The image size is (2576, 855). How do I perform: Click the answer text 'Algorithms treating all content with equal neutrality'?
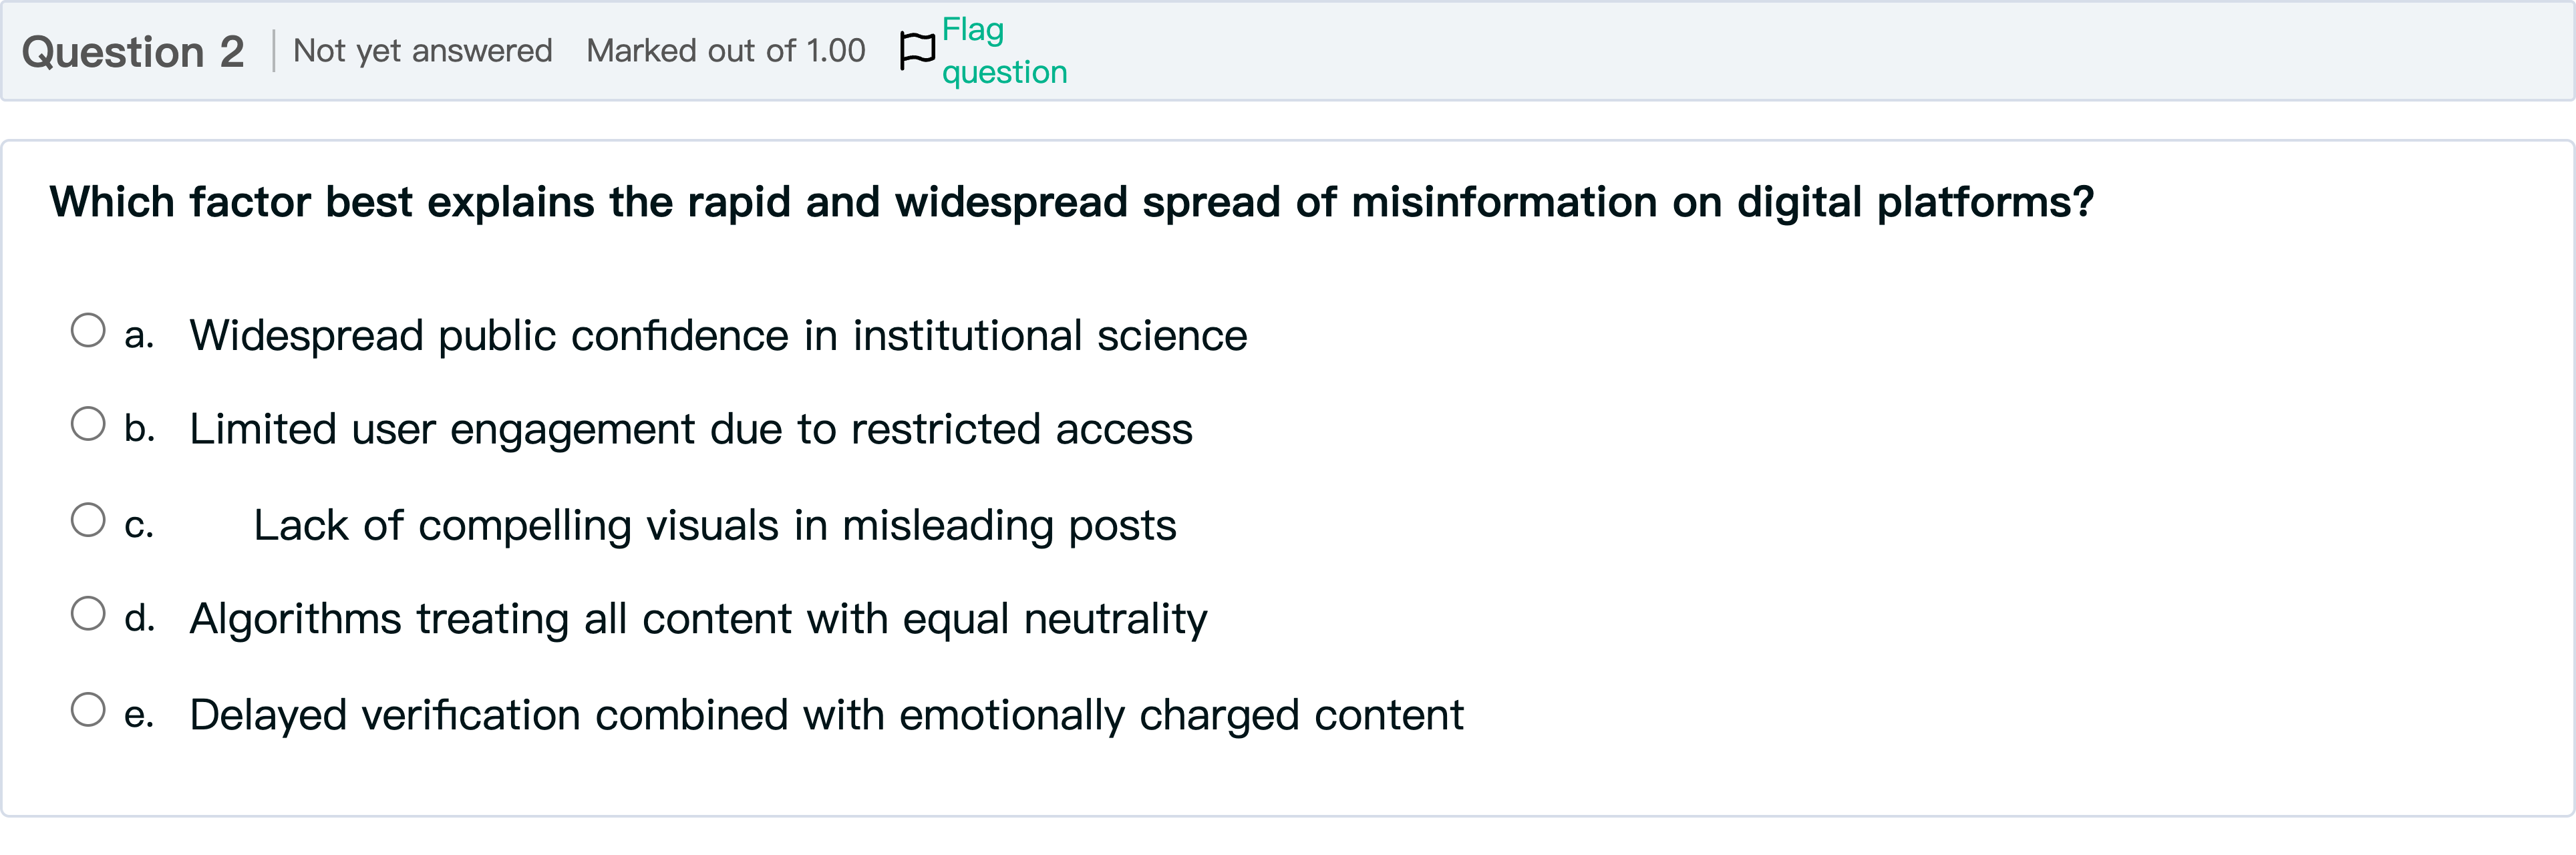click(698, 619)
